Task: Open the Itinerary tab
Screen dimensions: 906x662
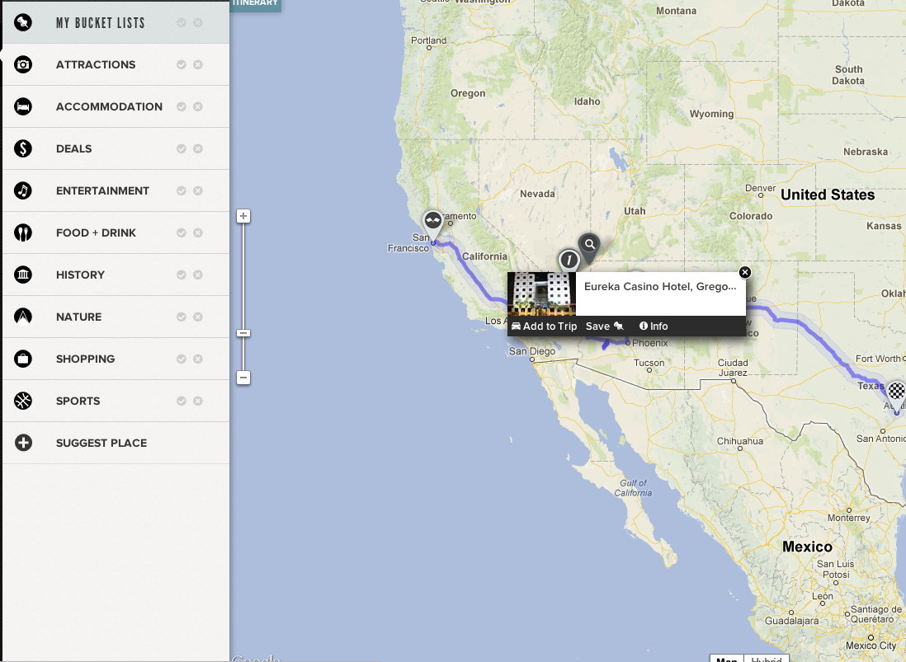Action: coord(256,5)
